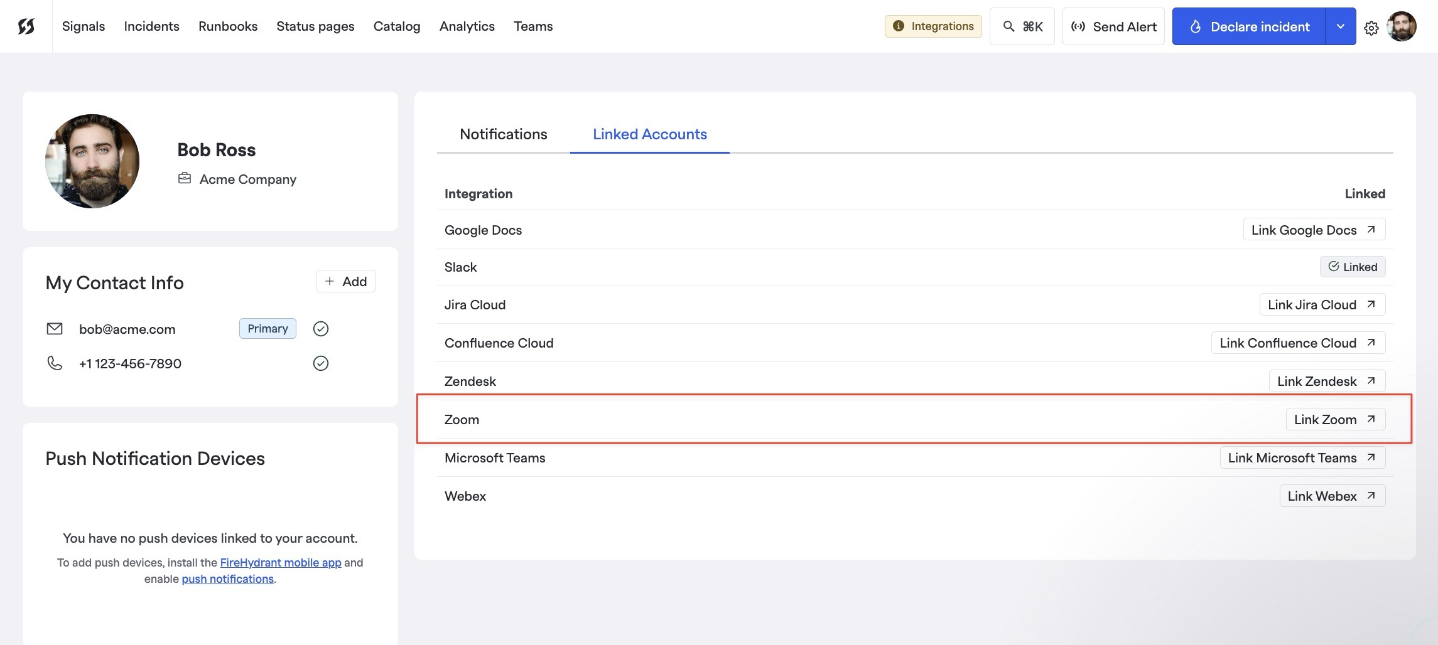This screenshot has width=1438, height=645.
Task: Click the Push Notification Devices heading
Action: pos(155,458)
